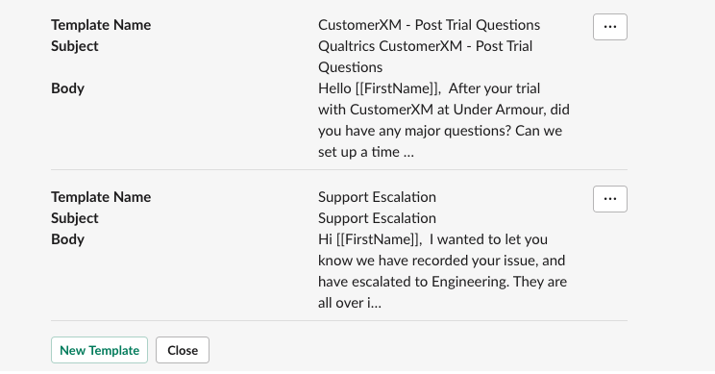This screenshot has height=374, width=715.
Task: Click the body text beginning 'Hi [[FirstName]]'
Action: pyautogui.click(x=442, y=271)
